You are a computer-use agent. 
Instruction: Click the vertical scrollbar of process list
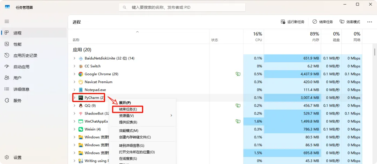tap(375, 52)
